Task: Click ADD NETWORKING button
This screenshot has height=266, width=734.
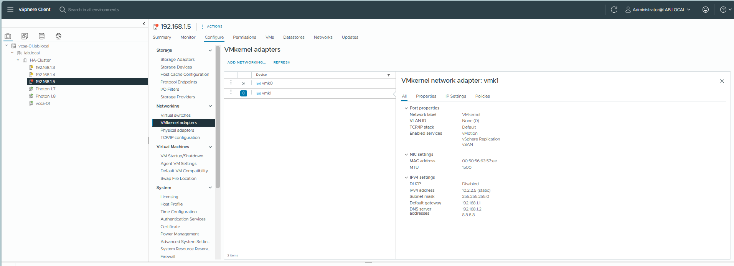Action: 247,62
